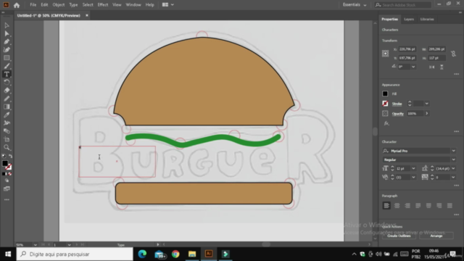Click the Create Outlines button
The height and width of the screenshot is (261, 464).
399,236
